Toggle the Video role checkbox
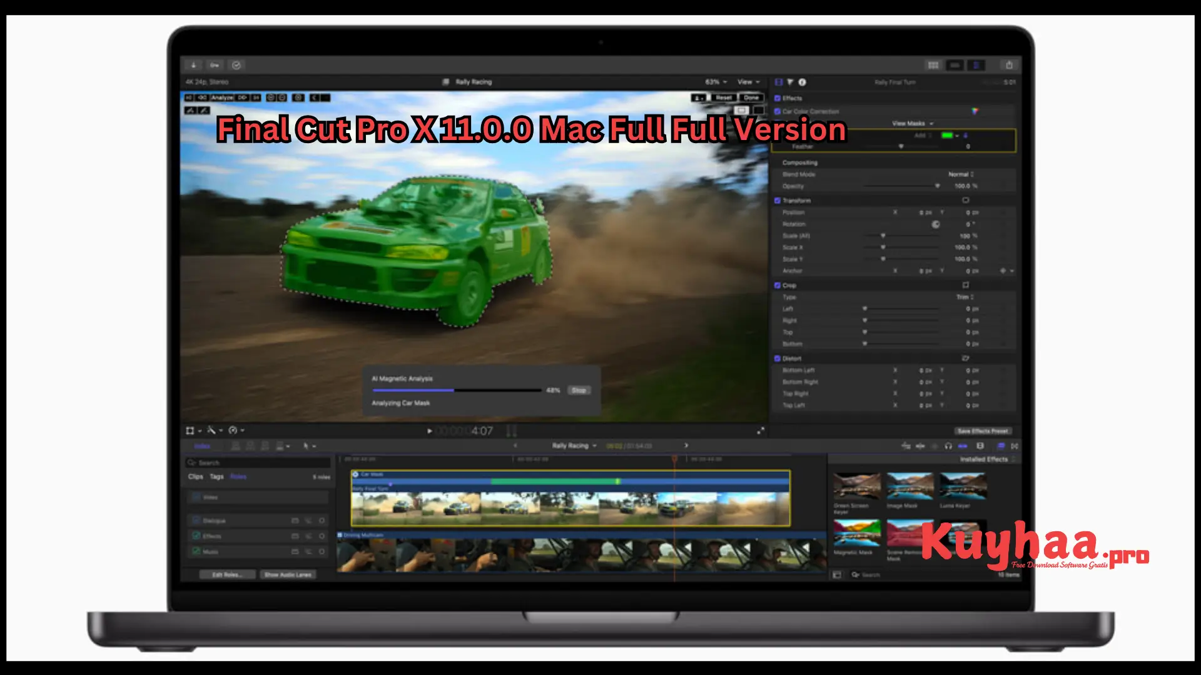Screen dimensions: 1201x675 point(196,497)
